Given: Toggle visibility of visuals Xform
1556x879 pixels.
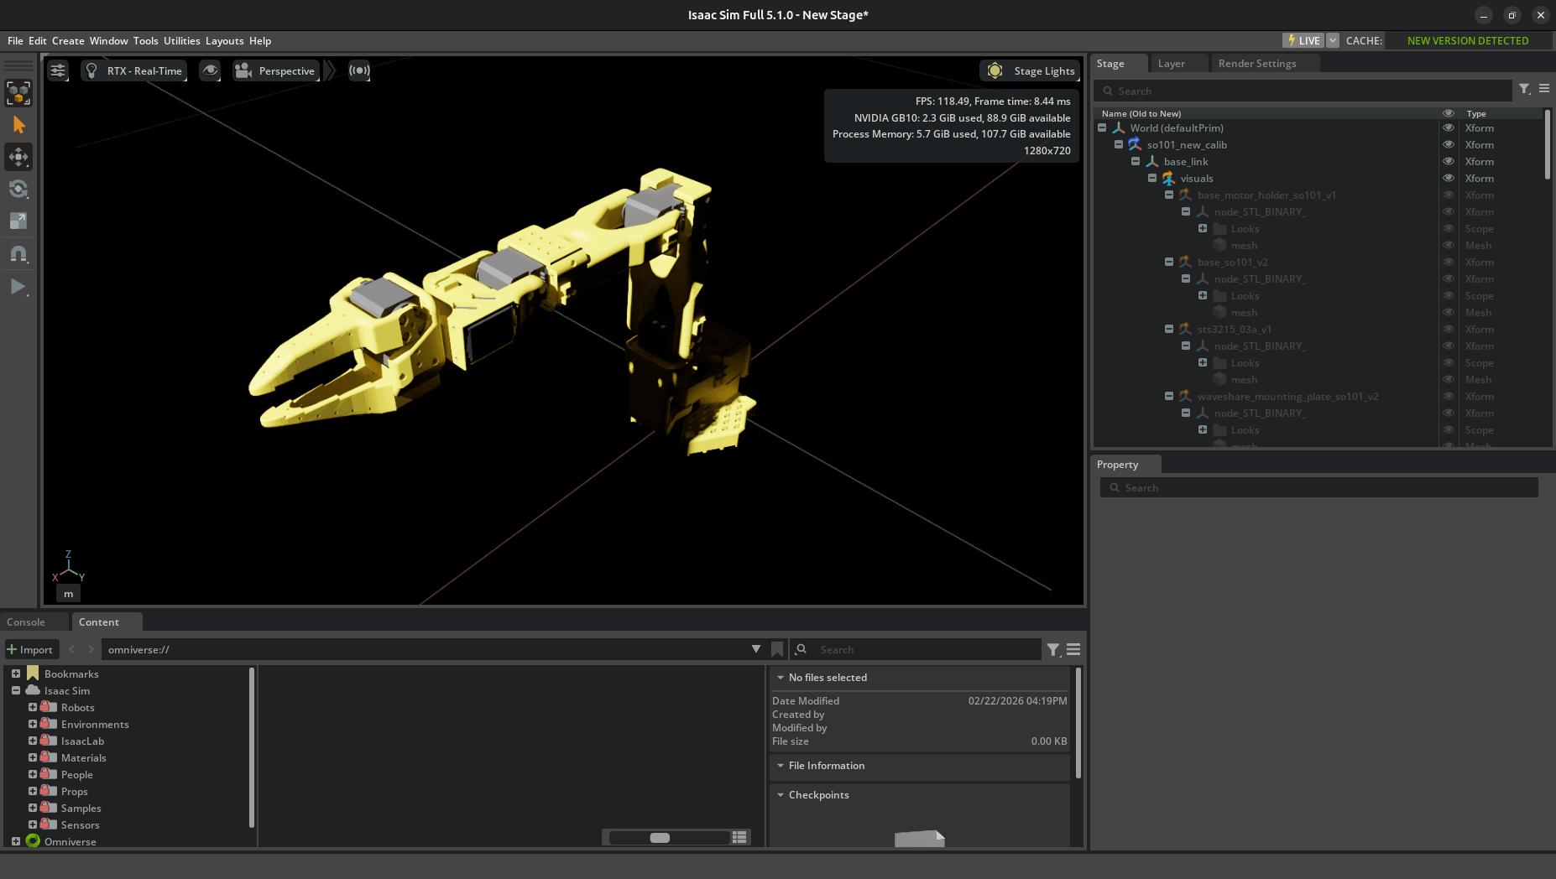Looking at the screenshot, I should pos(1448,179).
